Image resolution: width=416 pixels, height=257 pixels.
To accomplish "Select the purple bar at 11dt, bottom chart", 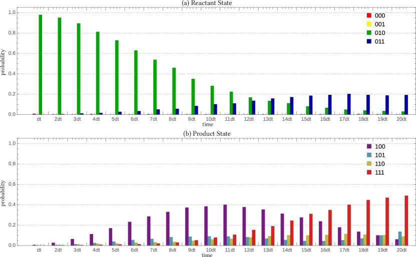I will click(225, 225).
